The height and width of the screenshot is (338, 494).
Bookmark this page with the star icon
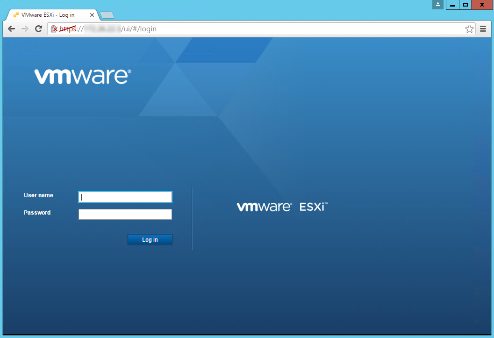[x=469, y=29]
